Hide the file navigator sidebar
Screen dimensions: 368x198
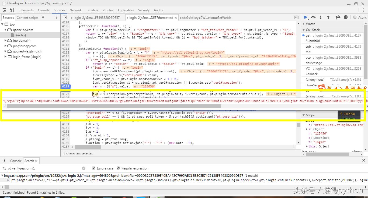65,17
